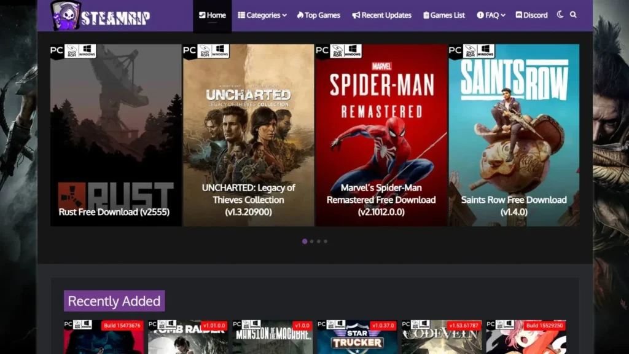
Task: Toggle dark mode moon icon
Action: (x=560, y=15)
